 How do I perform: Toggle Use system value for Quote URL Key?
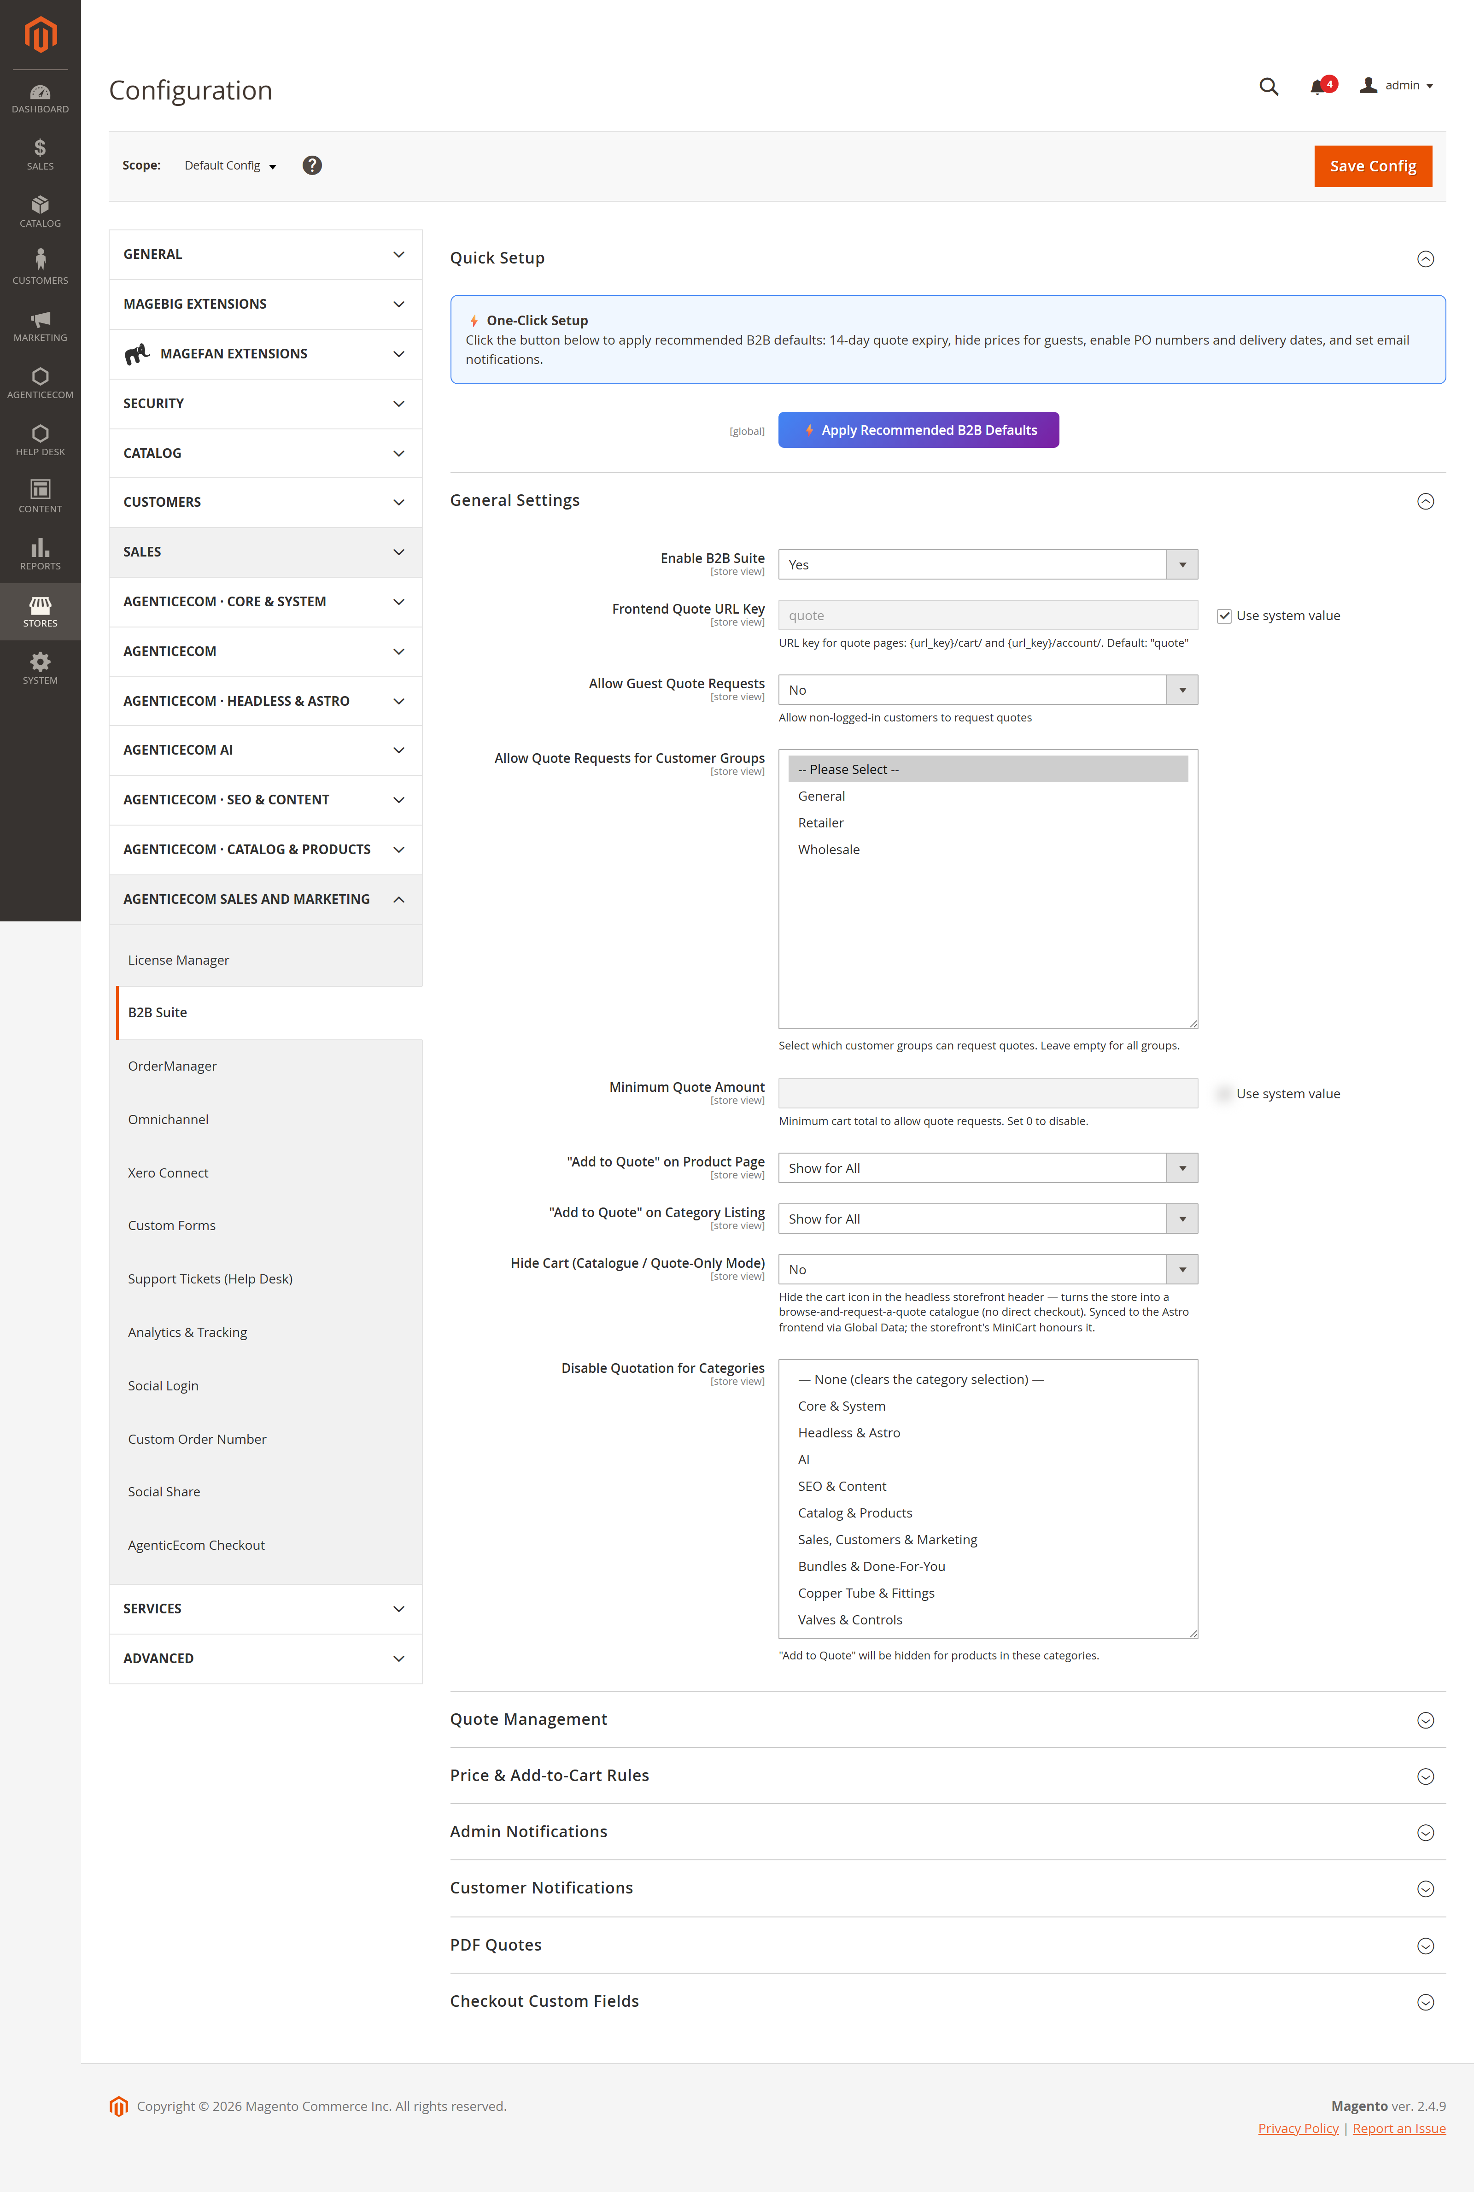pyautogui.click(x=1224, y=615)
